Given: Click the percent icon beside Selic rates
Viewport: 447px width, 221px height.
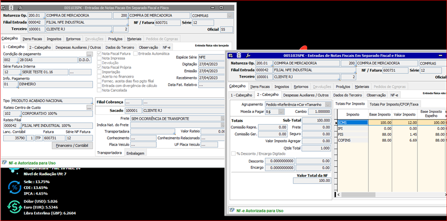Looking at the screenshot, I should [x=13, y=187].
